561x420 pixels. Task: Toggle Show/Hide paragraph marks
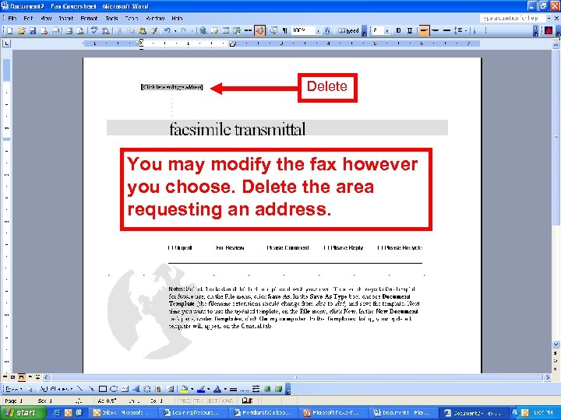point(285,31)
